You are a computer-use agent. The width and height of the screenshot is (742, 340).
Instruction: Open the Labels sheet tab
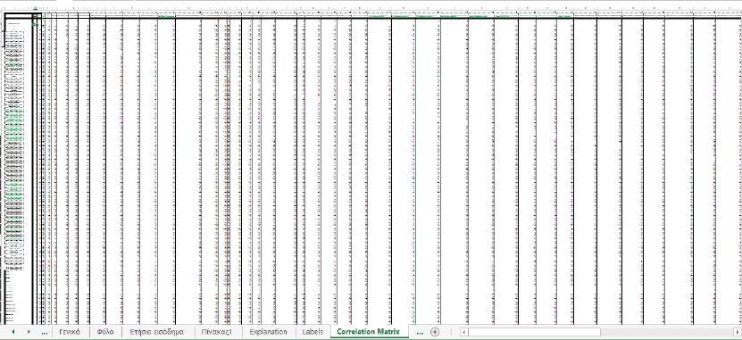[313, 332]
